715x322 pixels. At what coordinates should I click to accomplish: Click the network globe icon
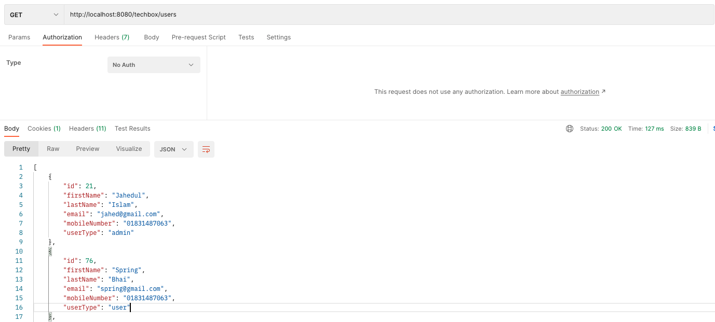coord(570,129)
